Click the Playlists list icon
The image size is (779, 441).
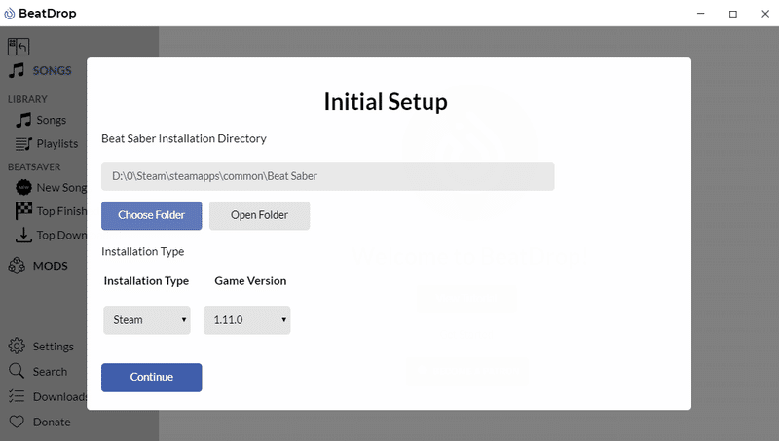23,143
